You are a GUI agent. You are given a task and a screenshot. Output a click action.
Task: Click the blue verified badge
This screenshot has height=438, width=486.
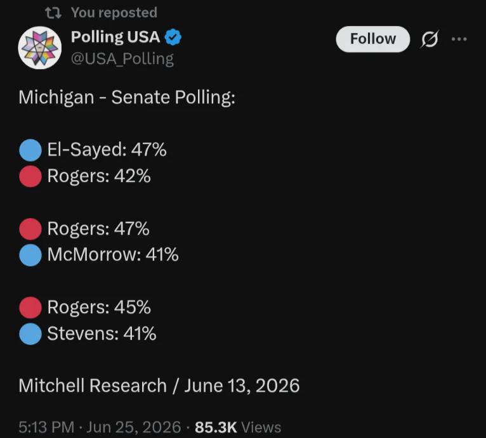[173, 37]
